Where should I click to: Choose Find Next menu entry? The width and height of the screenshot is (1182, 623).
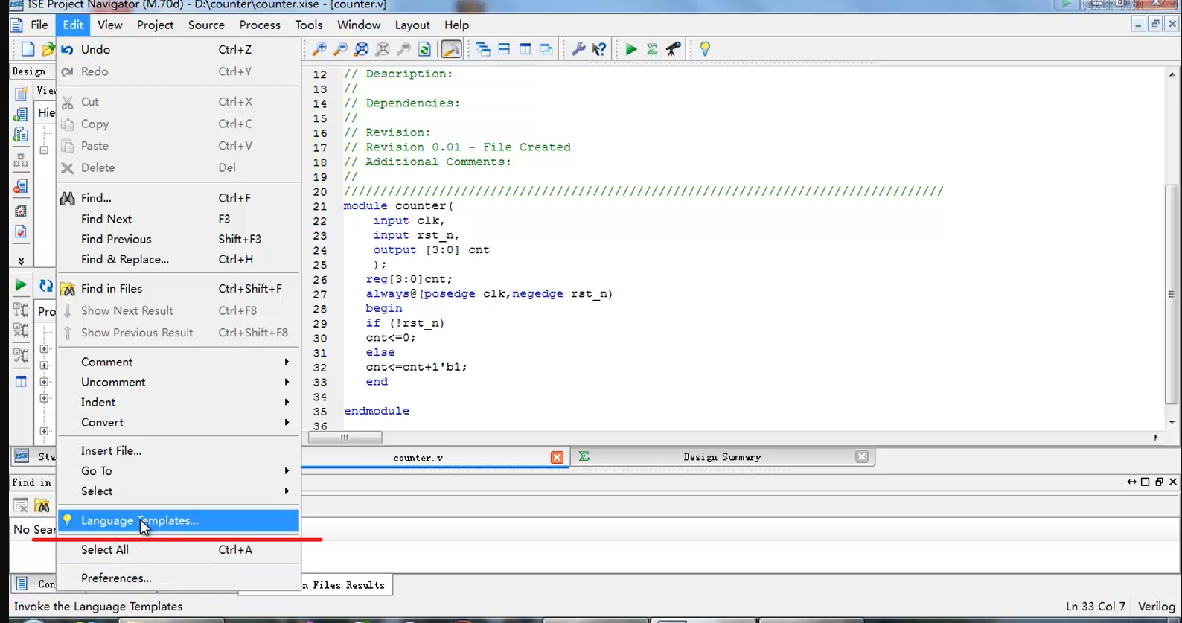click(179, 219)
